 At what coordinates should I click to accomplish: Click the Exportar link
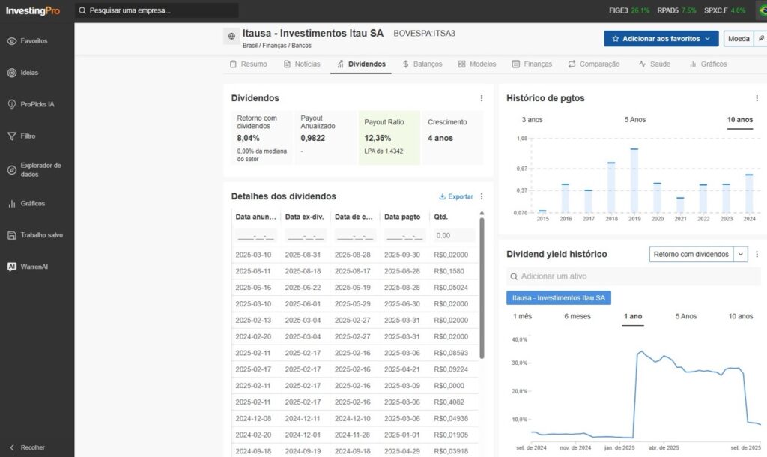click(x=456, y=197)
